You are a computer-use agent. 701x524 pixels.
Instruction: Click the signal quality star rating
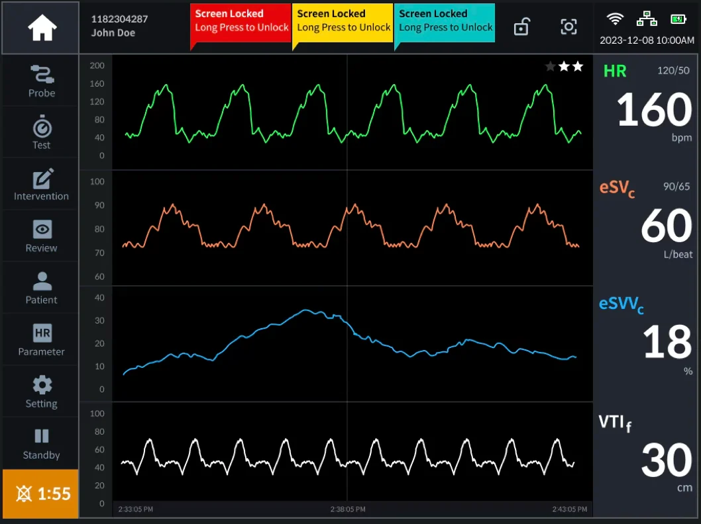[565, 67]
